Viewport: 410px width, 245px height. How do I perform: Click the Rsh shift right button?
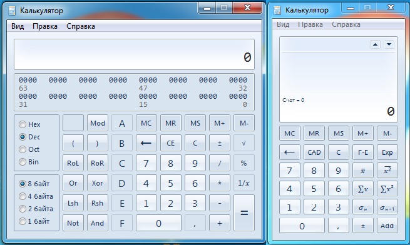click(x=98, y=203)
